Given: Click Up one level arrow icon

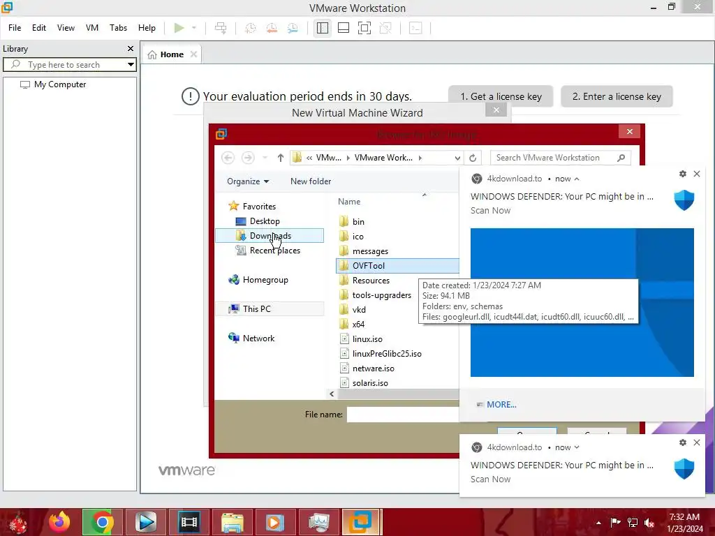Looking at the screenshot, I should tap(281, 158).
